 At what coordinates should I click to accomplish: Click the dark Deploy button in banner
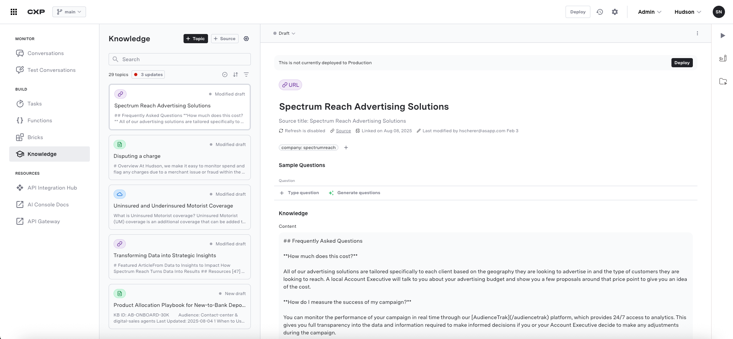pyautogui.click(x=682, y=63)
